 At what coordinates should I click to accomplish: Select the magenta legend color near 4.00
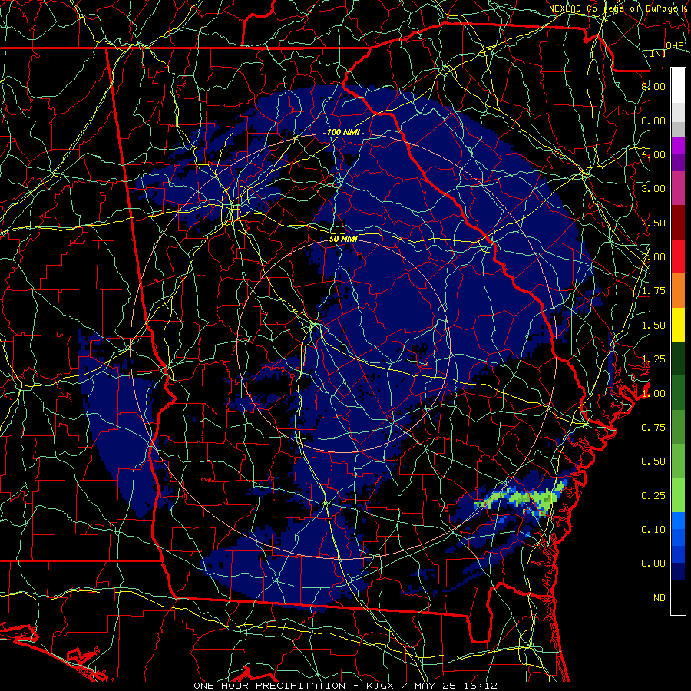coord(678,146)
